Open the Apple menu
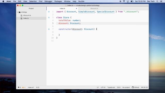This screenshot has height=93, width=165. 3,1
